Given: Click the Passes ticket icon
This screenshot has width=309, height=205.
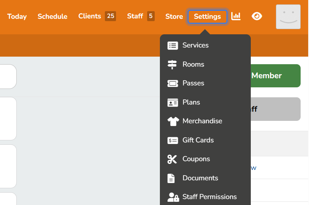Looking at the screenshot, I should pyautogui.click(x=172, y=83).
